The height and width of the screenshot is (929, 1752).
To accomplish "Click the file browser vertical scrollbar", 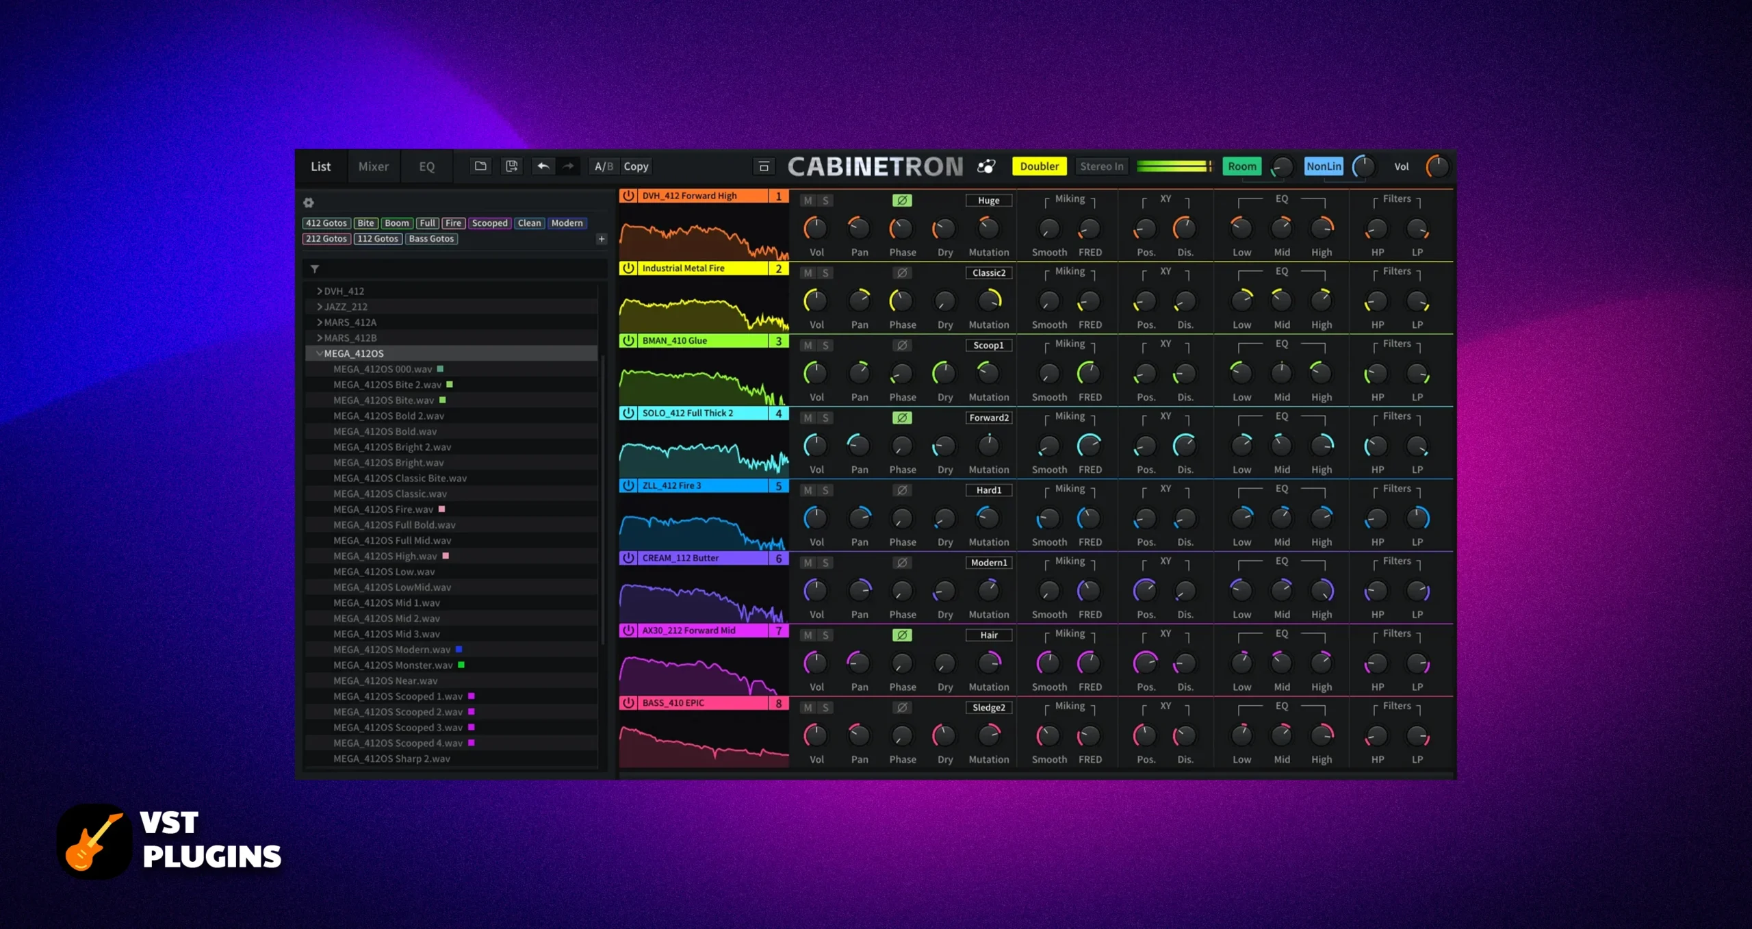I will (602, 500).
